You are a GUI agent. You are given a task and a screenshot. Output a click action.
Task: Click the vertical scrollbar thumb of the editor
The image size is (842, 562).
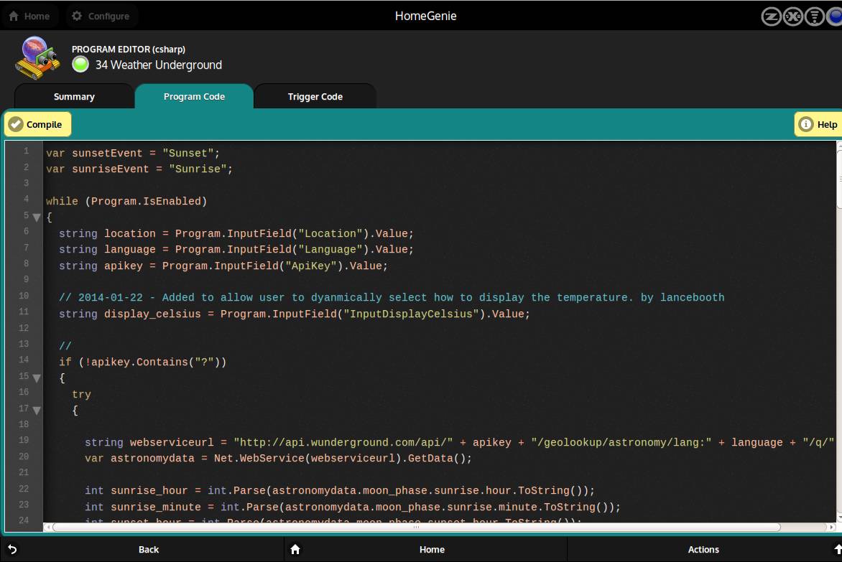click(839, 179)
